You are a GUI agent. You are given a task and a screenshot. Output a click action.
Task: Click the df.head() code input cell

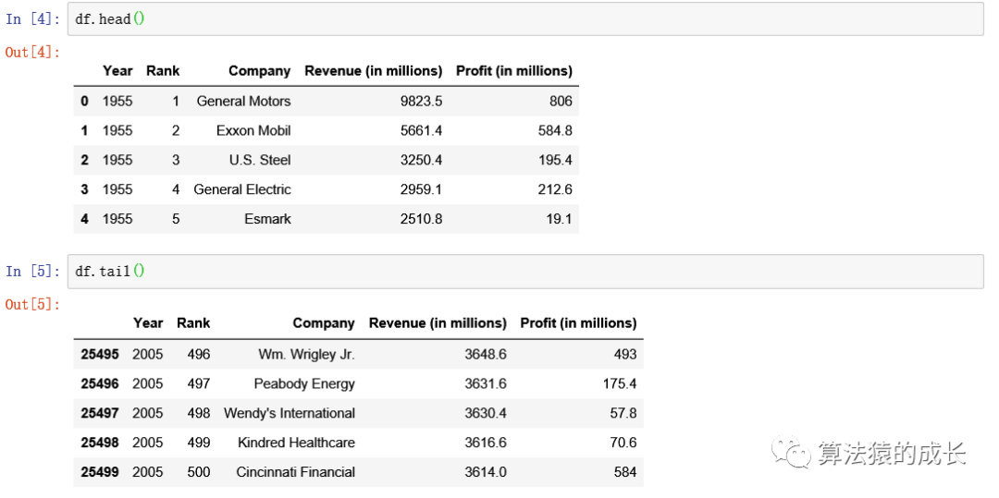point(525,19)
